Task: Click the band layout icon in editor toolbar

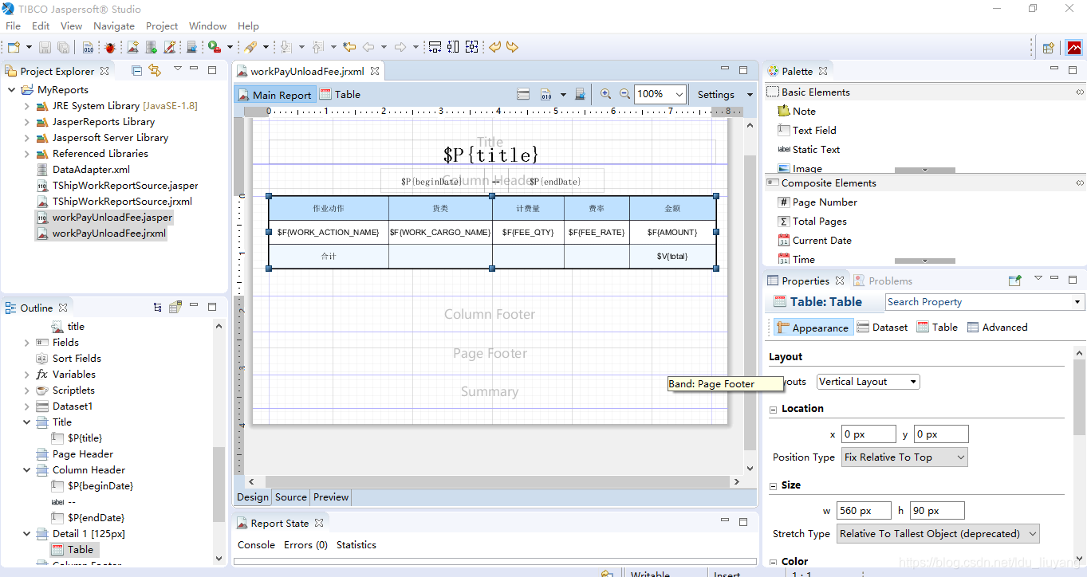Action: click(x=523, y=94)
